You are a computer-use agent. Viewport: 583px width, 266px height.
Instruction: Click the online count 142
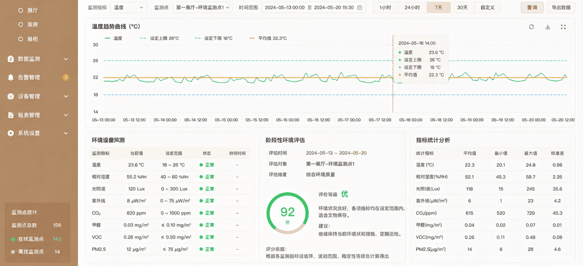click(57, 239)
